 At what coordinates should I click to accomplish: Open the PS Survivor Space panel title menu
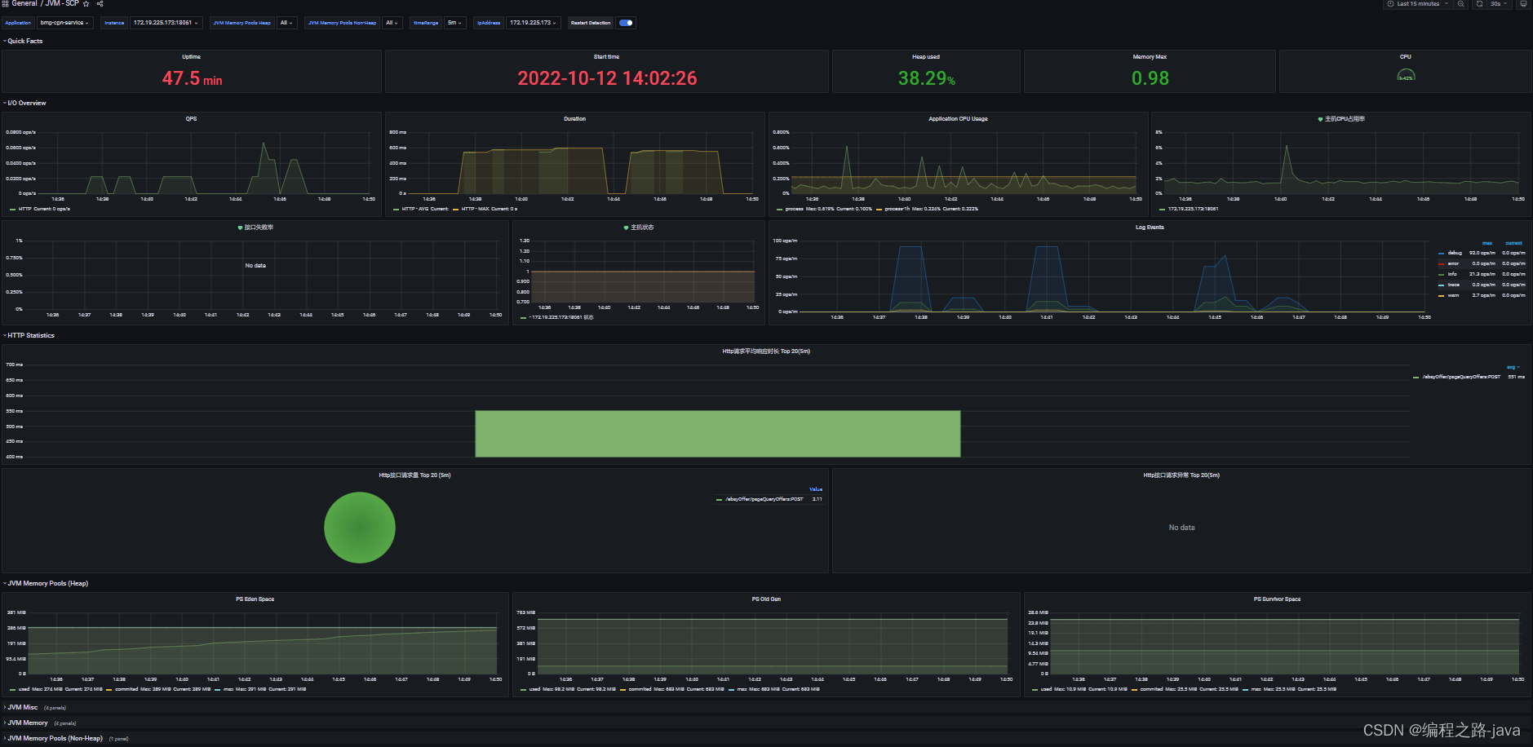pos(1277,599)
